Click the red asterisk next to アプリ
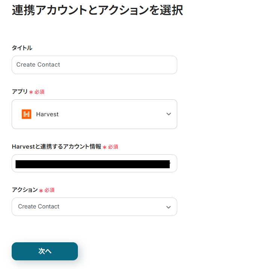The image size is (260, 269). pyautogui.click(x=31, y=92)
